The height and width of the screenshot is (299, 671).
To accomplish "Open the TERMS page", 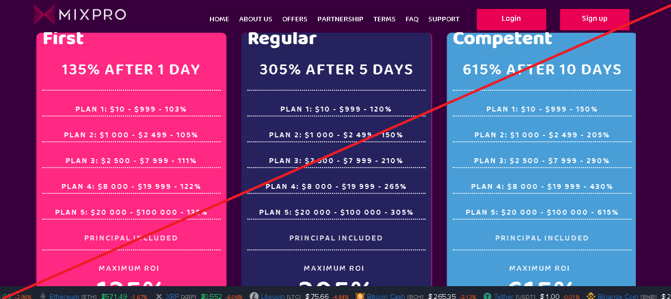I will [384, 19].
